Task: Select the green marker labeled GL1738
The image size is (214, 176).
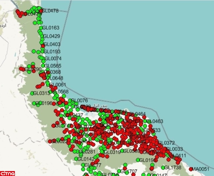Action: (163, 167)
